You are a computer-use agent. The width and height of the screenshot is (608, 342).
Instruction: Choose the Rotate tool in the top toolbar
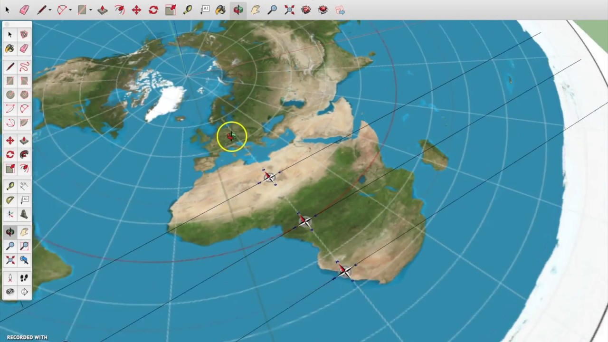tap(153, 9)
